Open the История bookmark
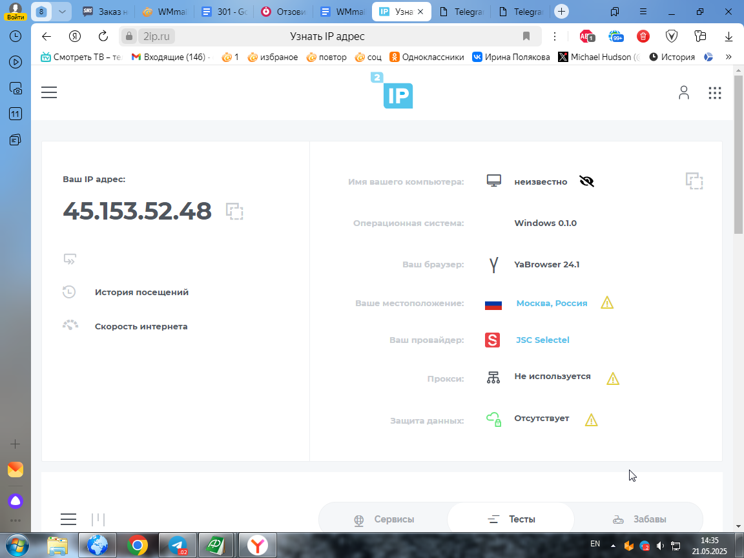Screen dimensions: 744x558 tap(672, 57)
